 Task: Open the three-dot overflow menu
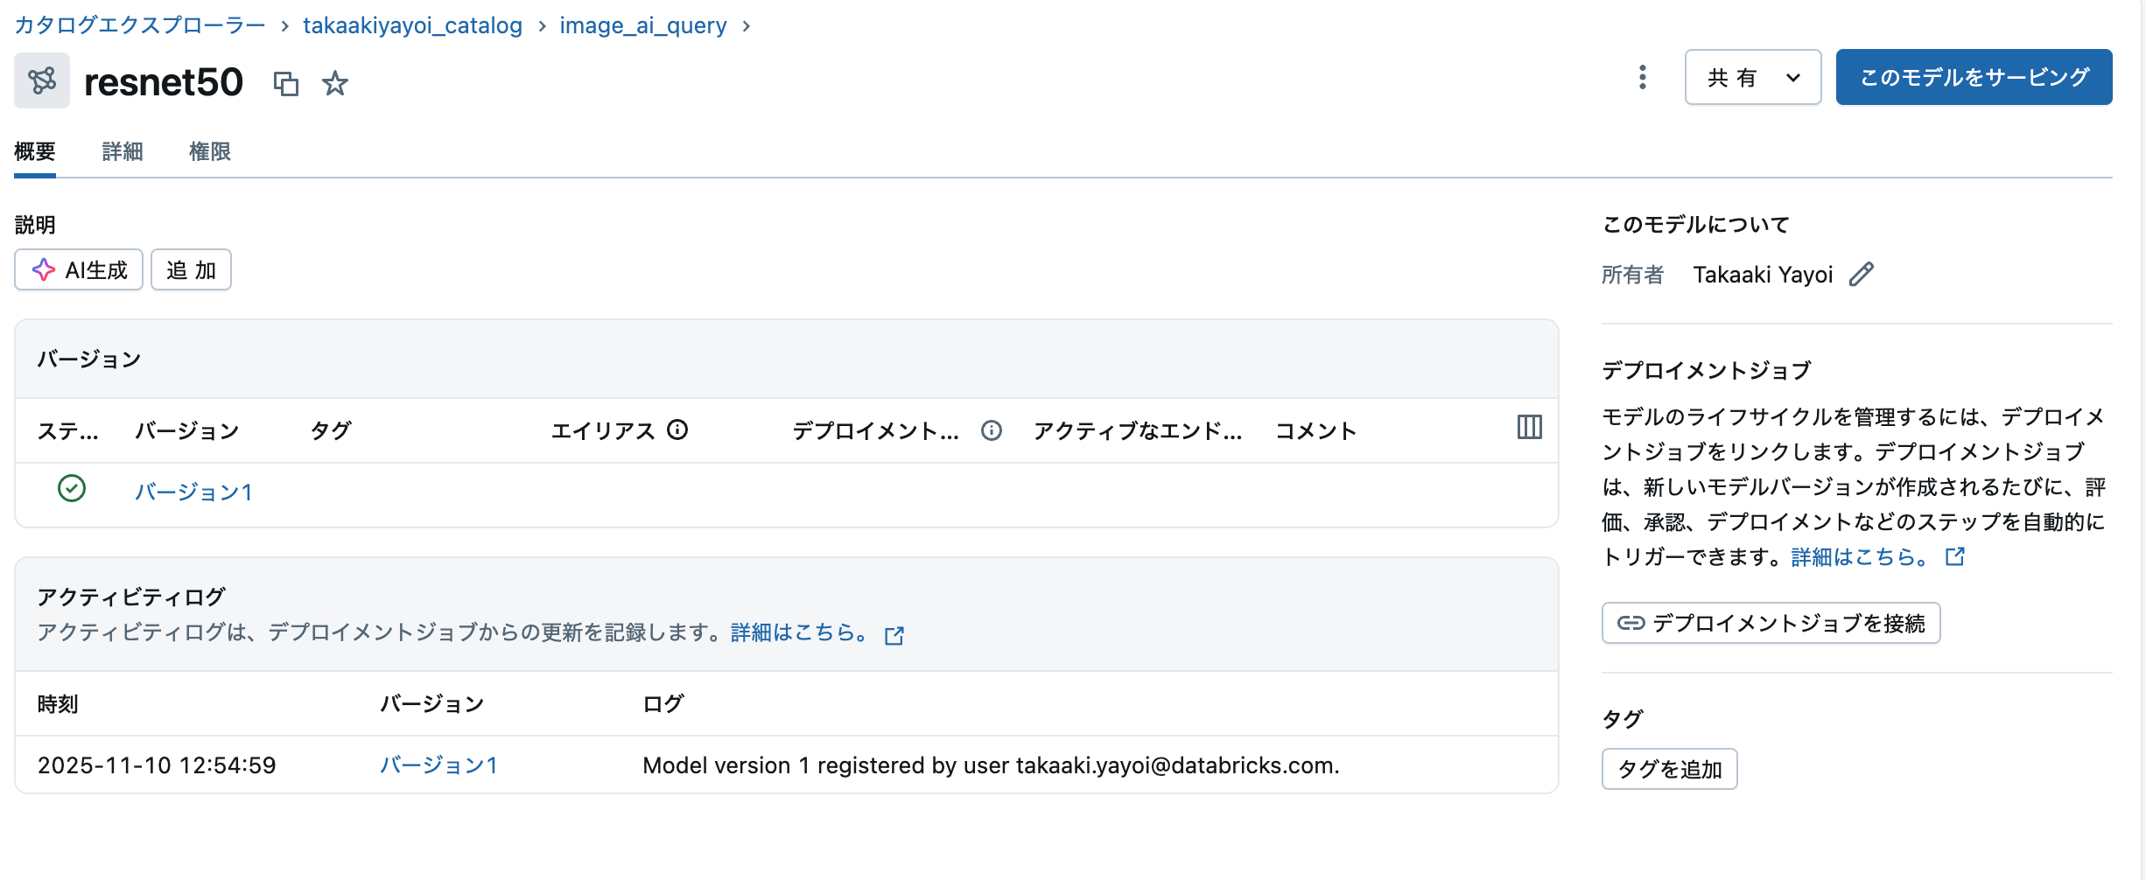tap(1643, 78)
